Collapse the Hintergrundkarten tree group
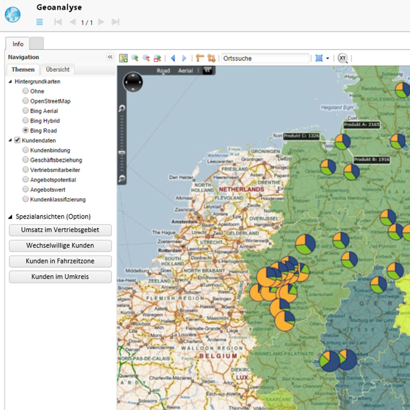 pos(10,82)
